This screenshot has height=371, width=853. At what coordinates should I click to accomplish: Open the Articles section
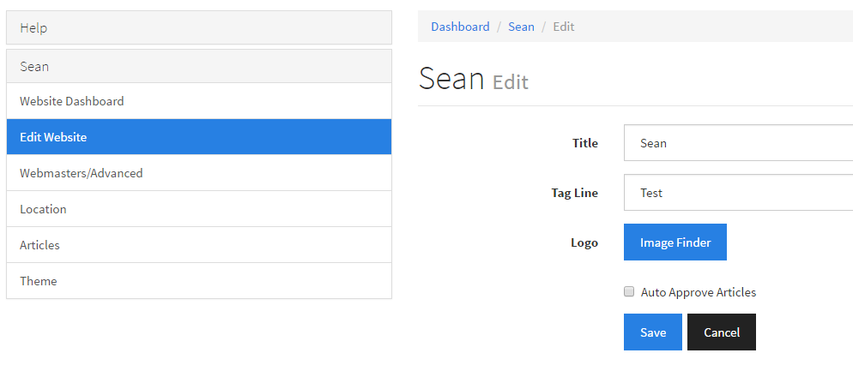tap(198, 244)
